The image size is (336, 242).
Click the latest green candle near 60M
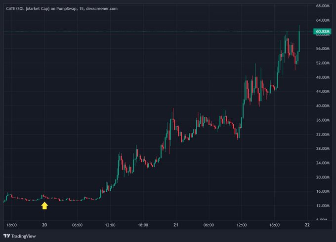pos(299,40)
